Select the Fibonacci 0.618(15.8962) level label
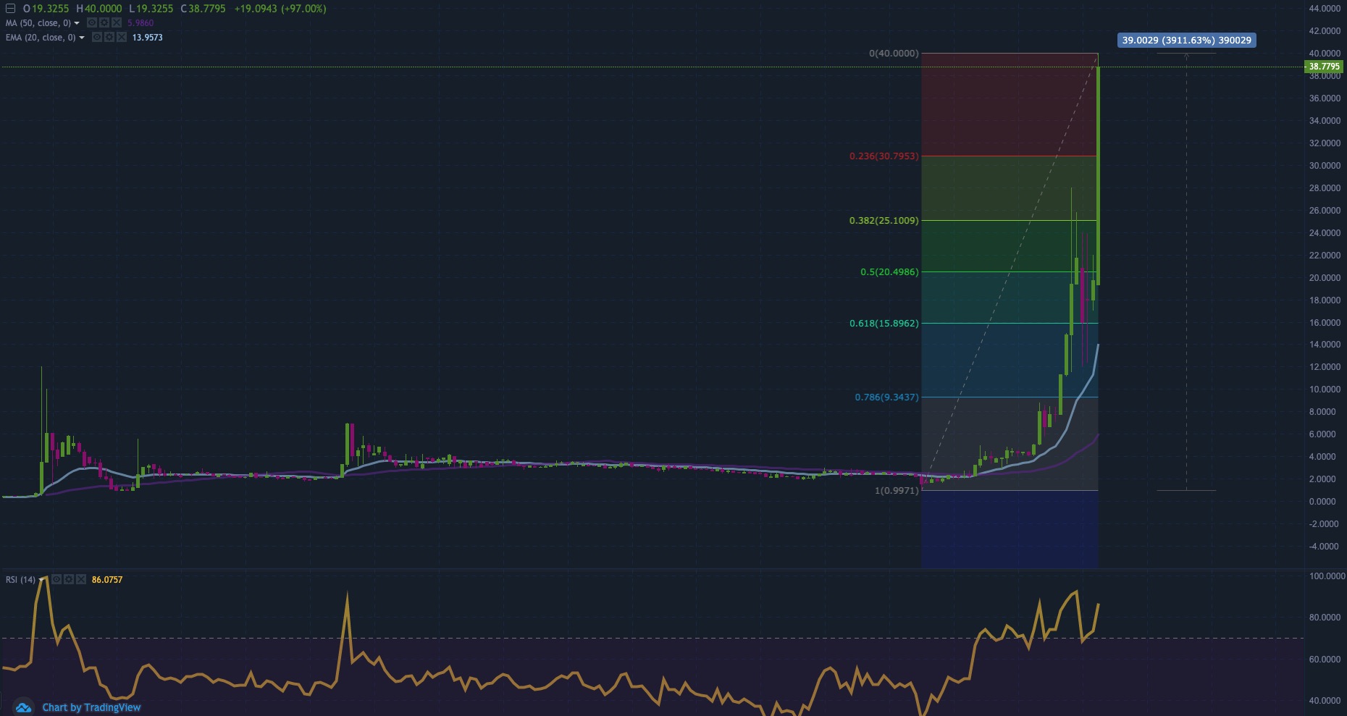1347x716 pixels. click(x=884, y=324)
